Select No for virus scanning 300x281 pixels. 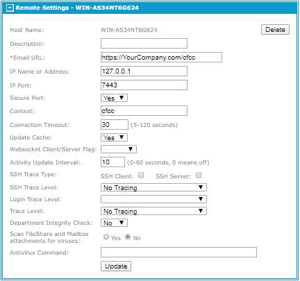pos(128,237)
